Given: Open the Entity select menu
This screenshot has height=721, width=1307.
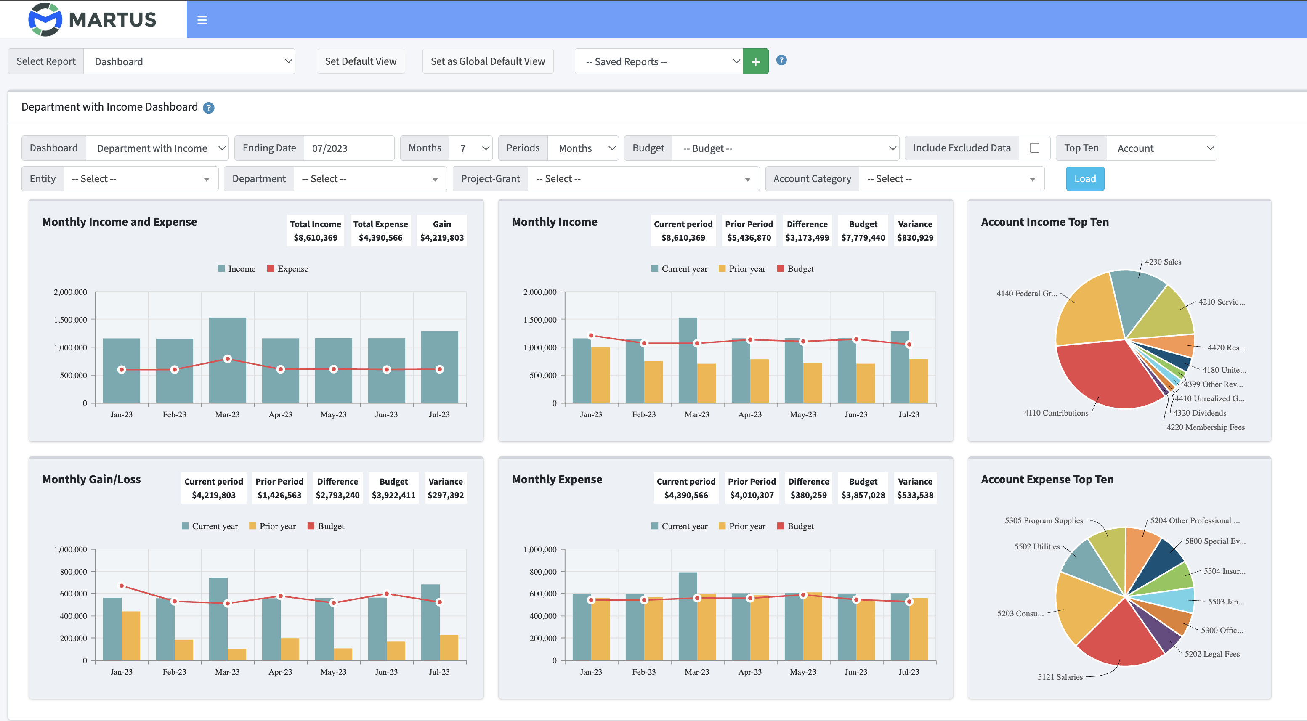Looking at the screenshot, I should (x=141, y=179).
